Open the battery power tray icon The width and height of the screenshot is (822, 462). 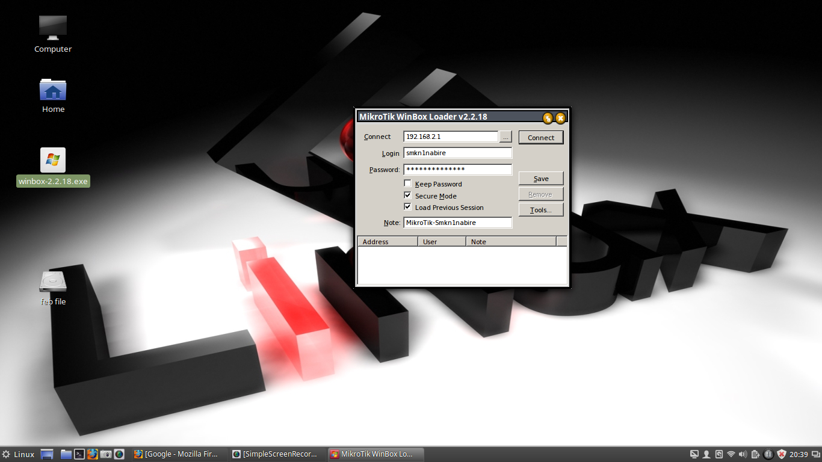756,454
